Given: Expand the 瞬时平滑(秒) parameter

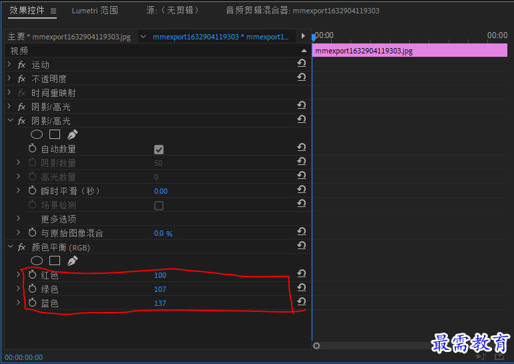Looking at the screenshot, I should (19, 190).
